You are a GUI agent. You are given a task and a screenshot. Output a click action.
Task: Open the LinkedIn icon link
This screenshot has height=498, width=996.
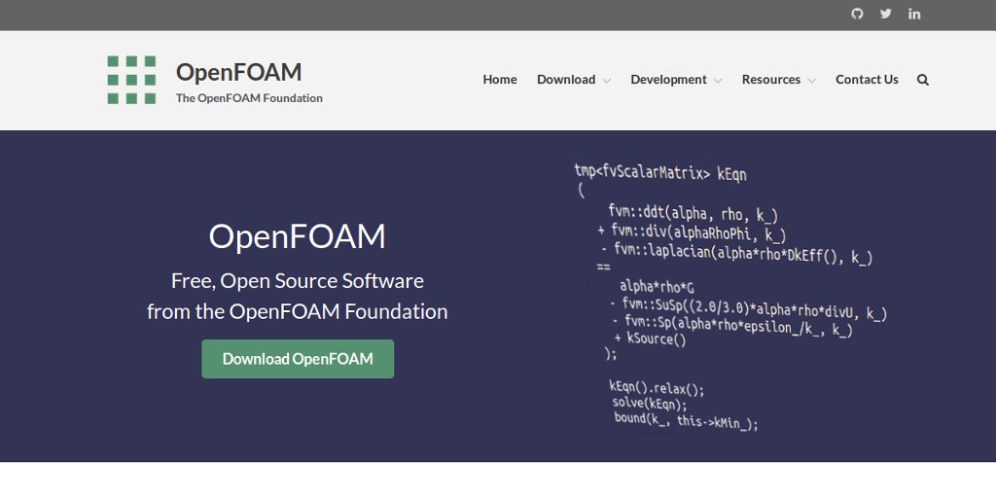[914, 14]
